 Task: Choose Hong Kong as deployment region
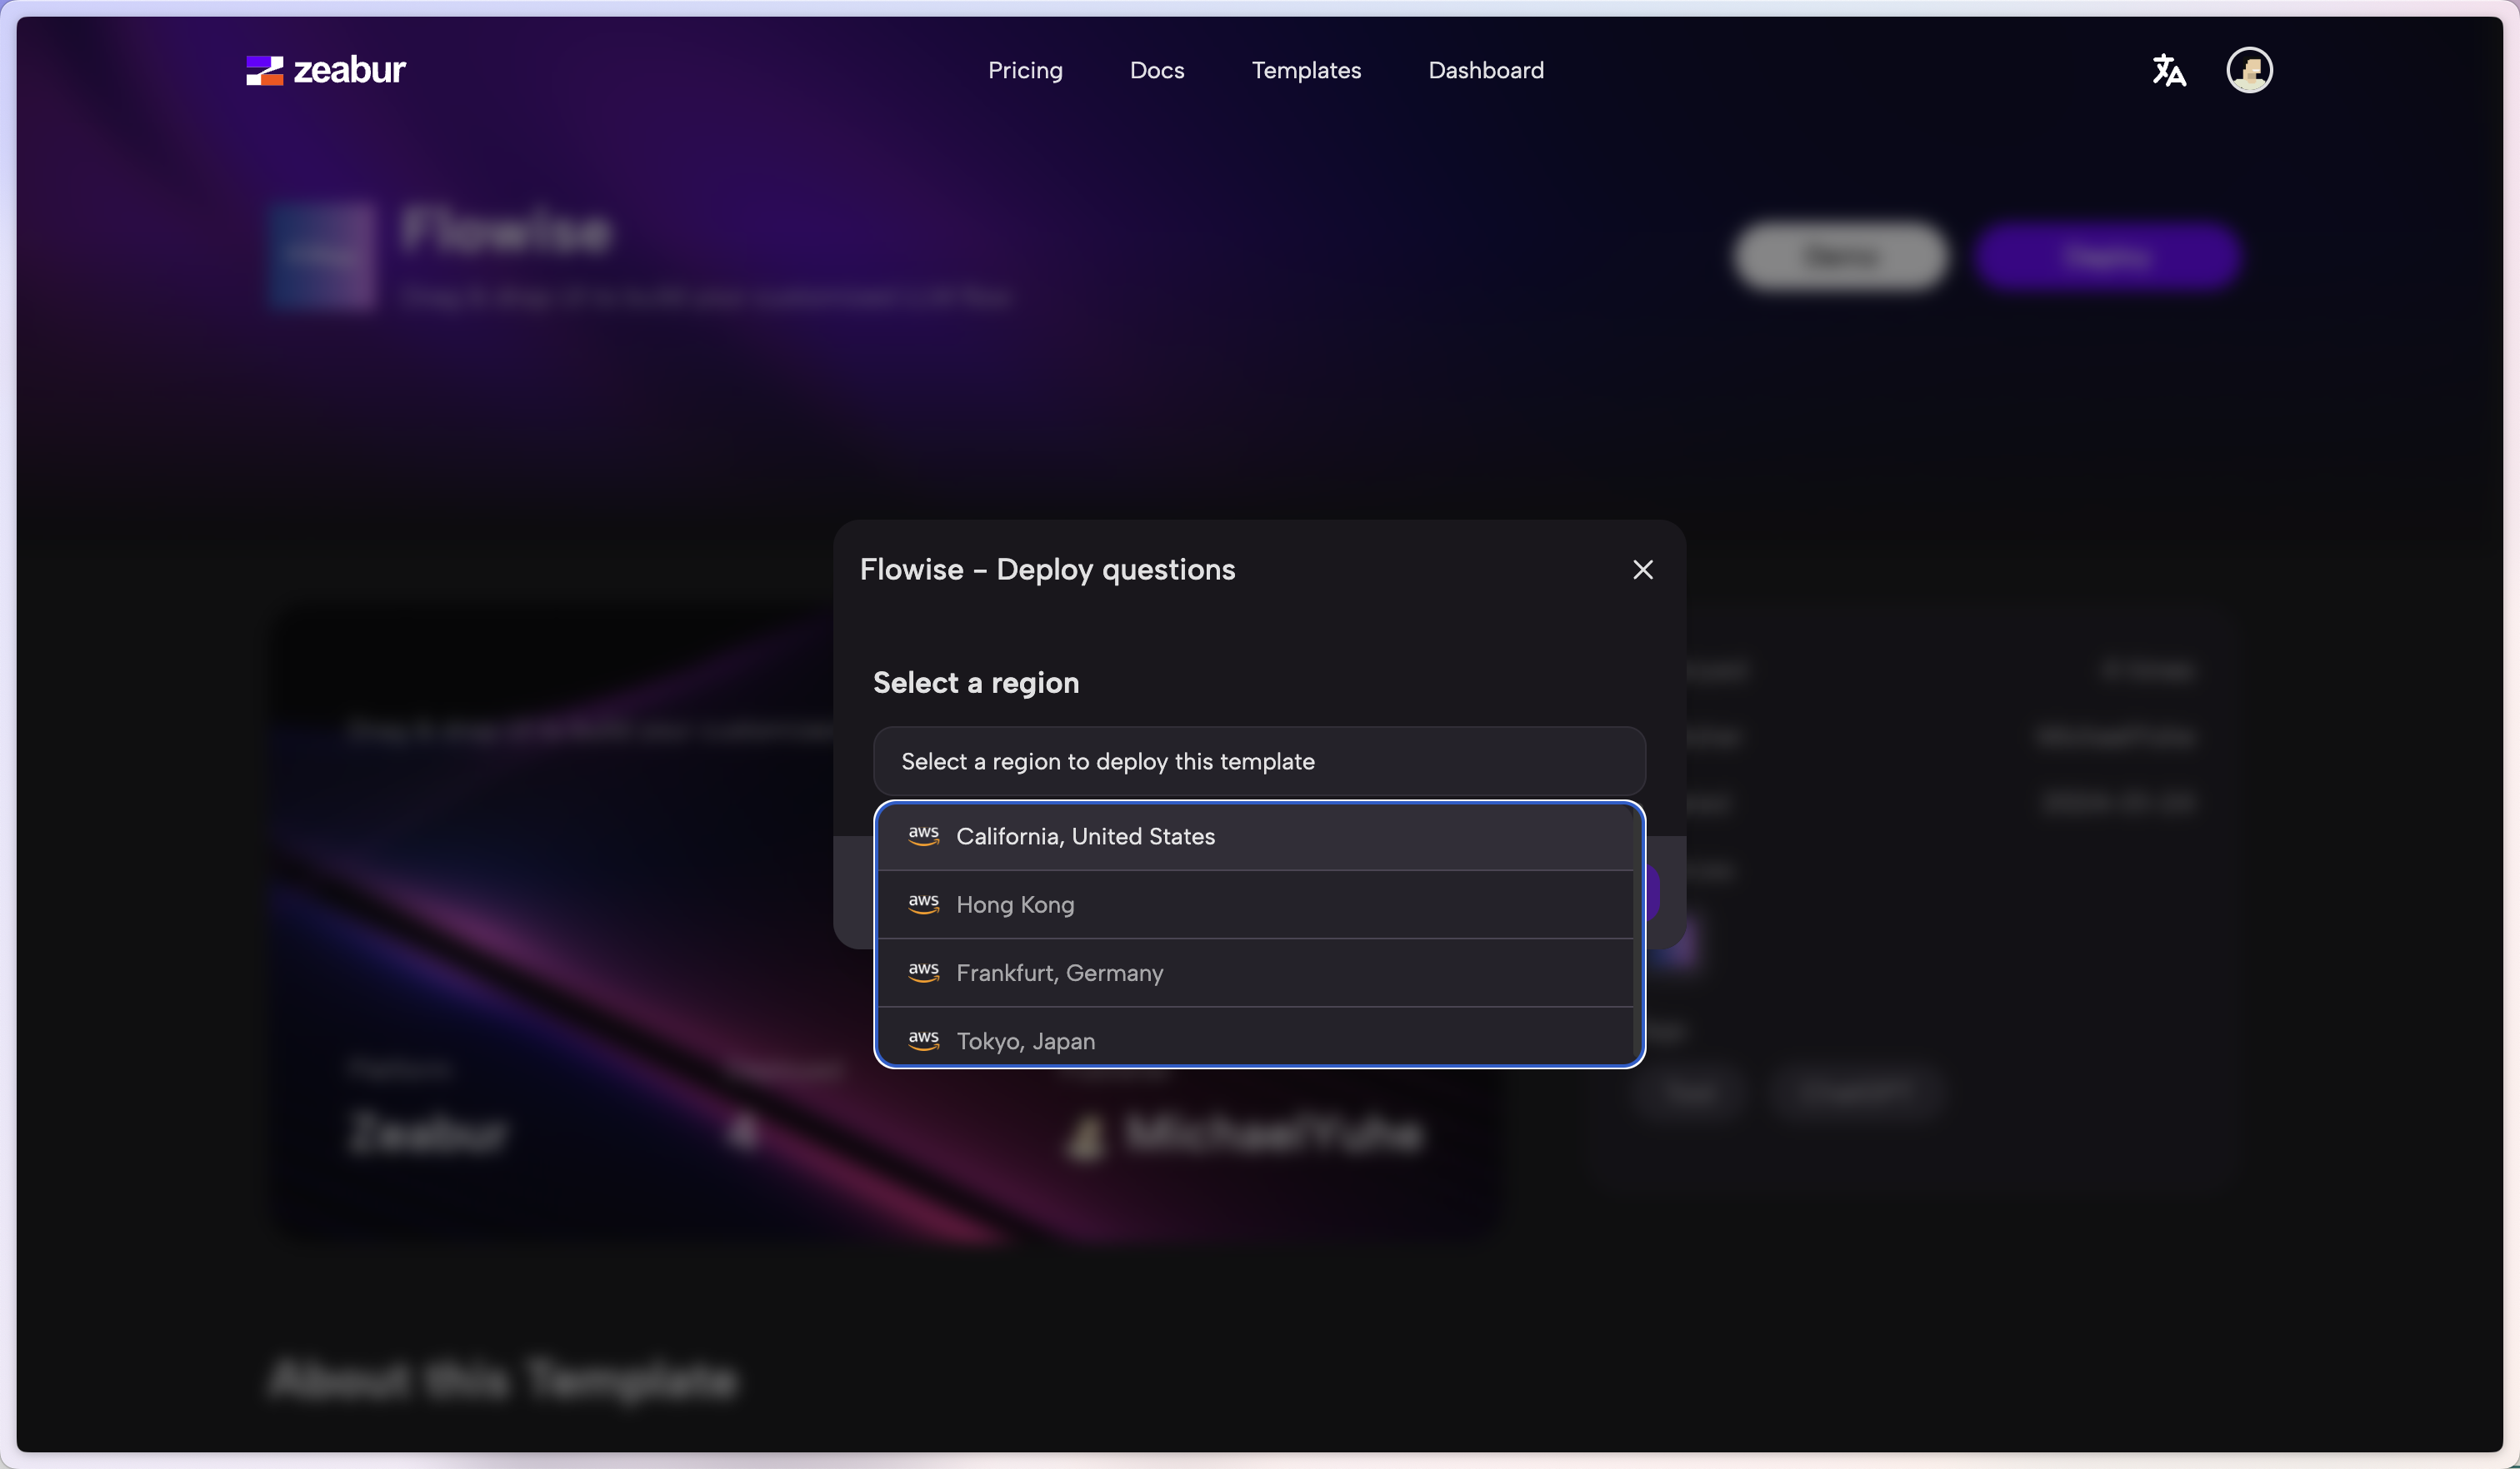pyautogui.click(x=1014, y=904)
